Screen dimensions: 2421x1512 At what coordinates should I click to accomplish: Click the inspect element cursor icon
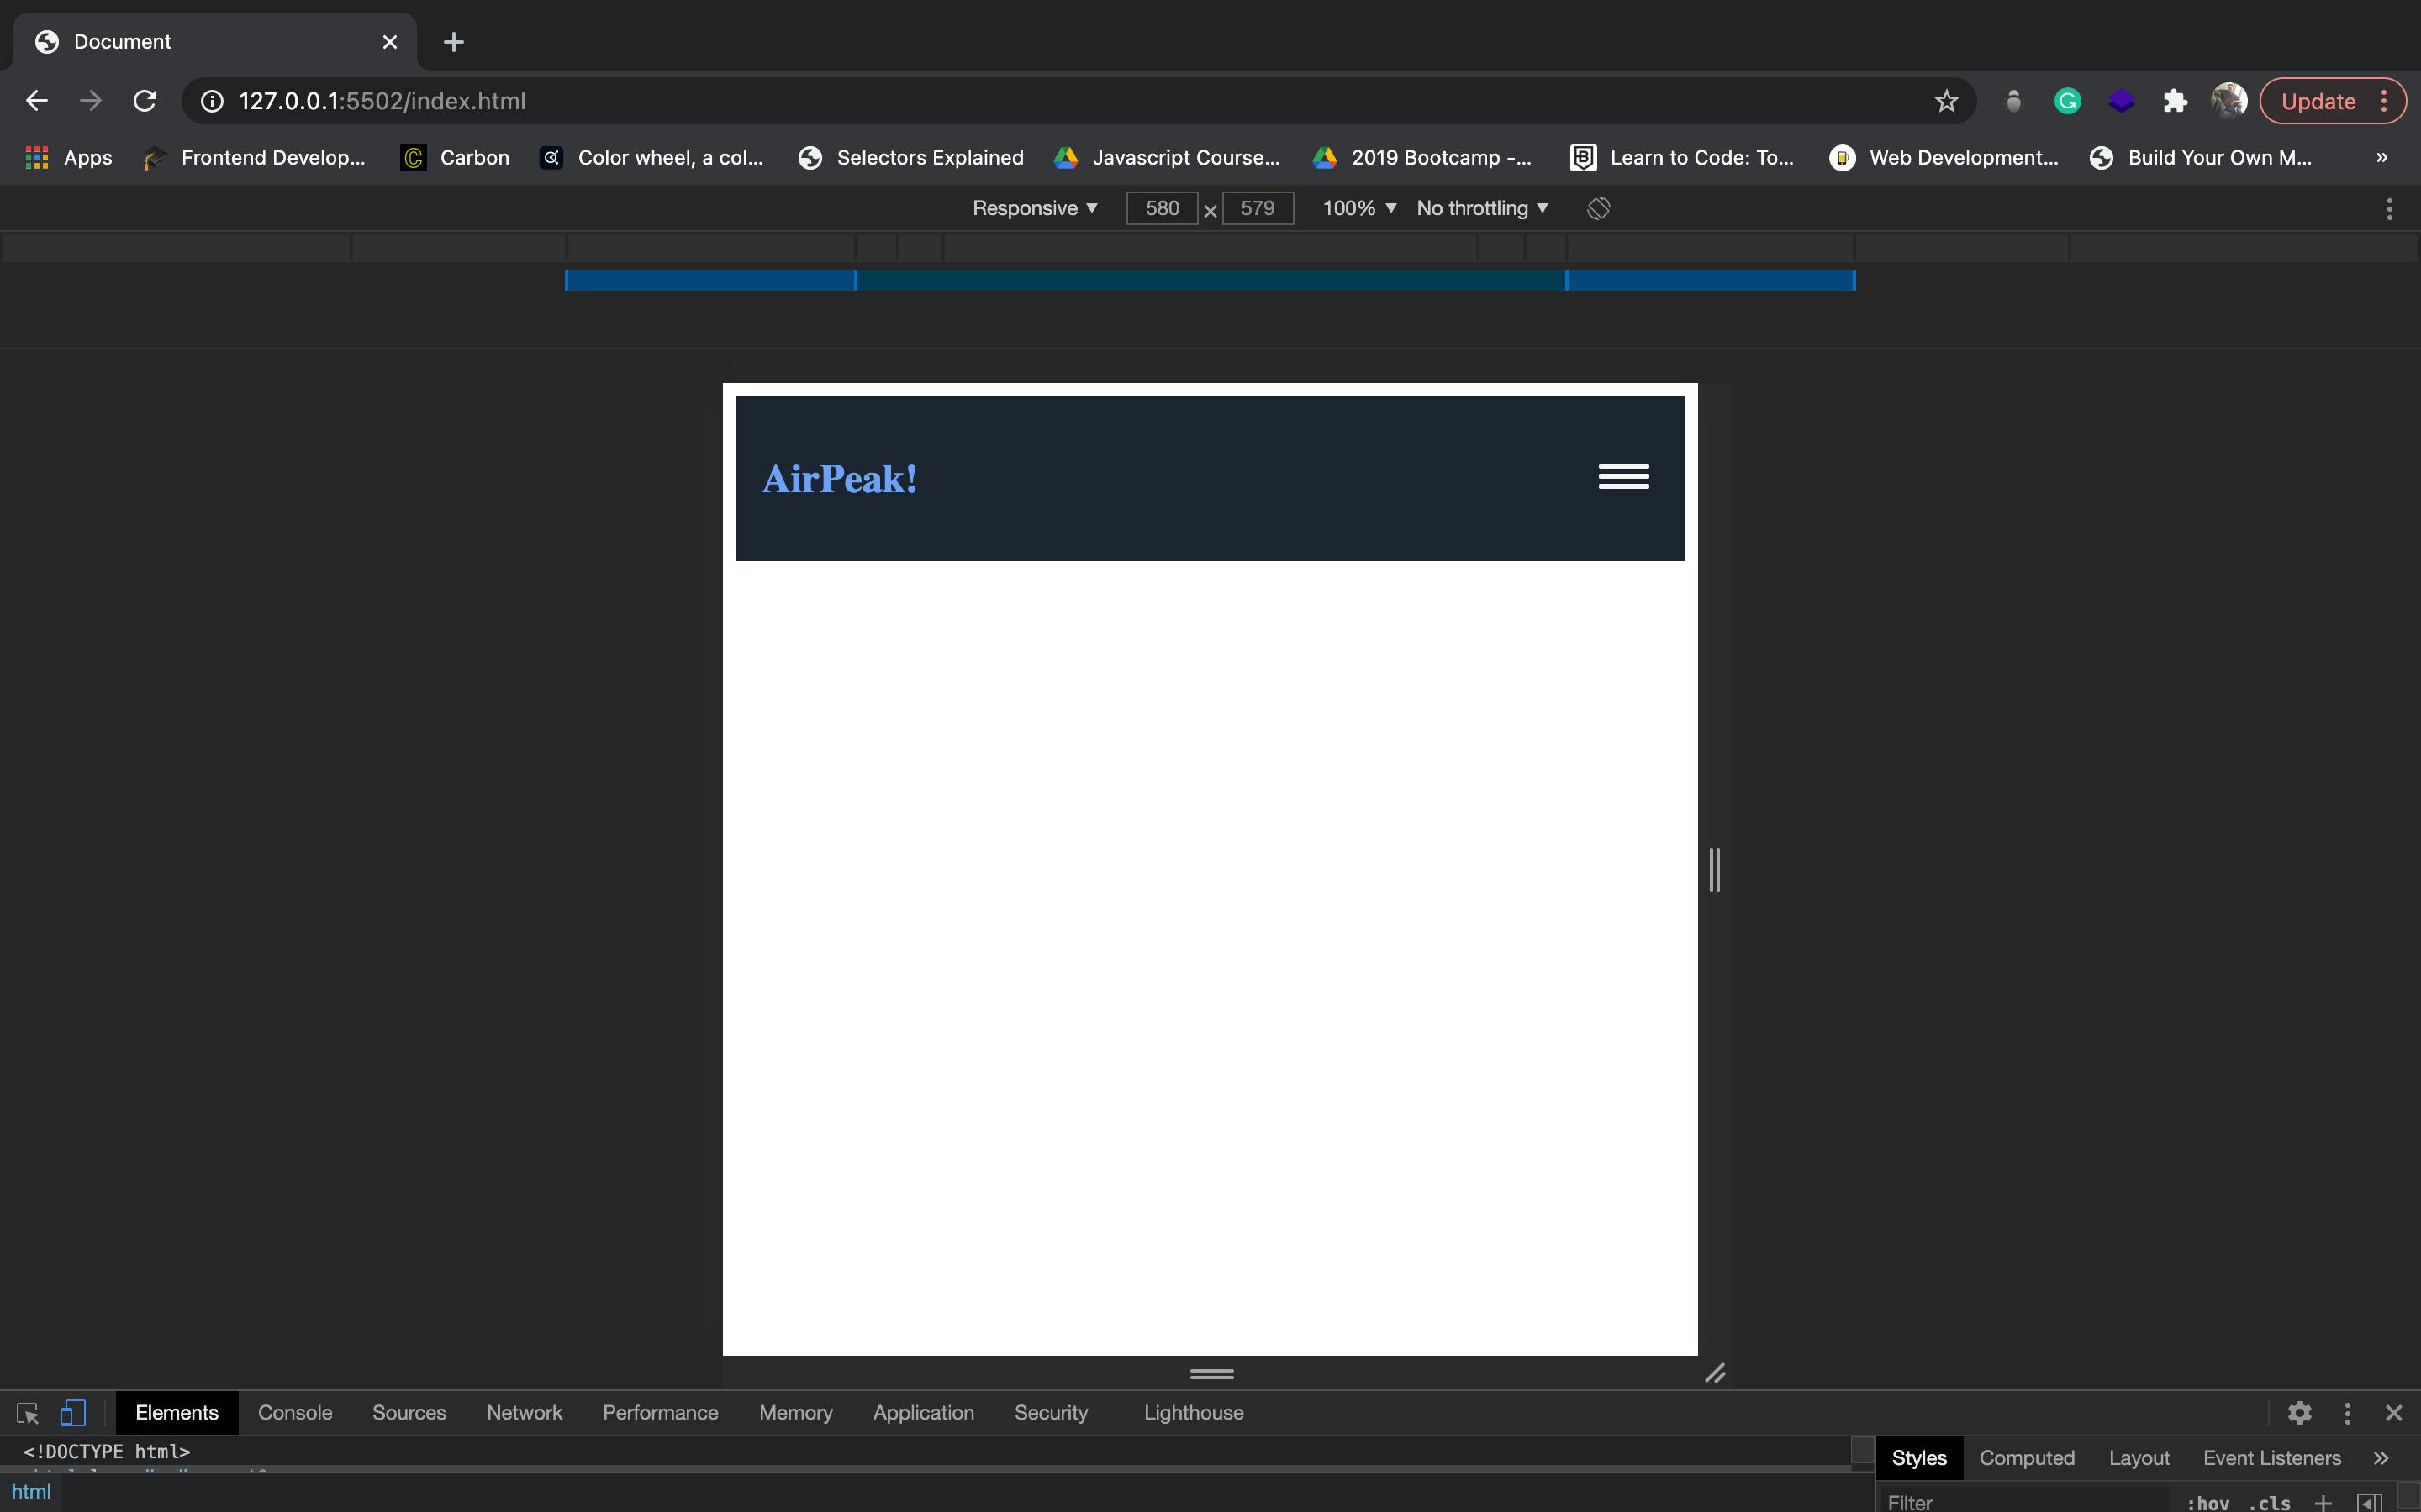click(26, 1411)
